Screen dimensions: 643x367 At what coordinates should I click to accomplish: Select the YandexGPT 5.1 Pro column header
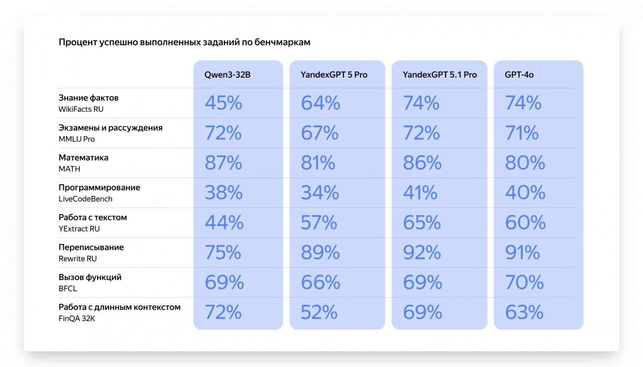(x=439, y=75)
